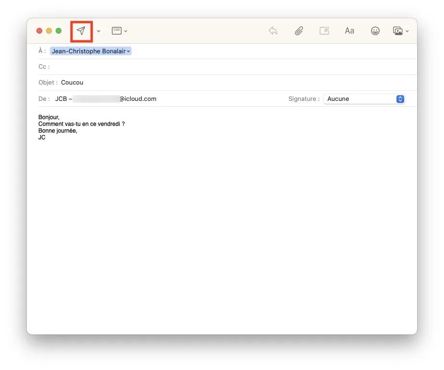Attach a file using the paperclip icon
This screenshot has width=444, height=370.
coord(299,30)
